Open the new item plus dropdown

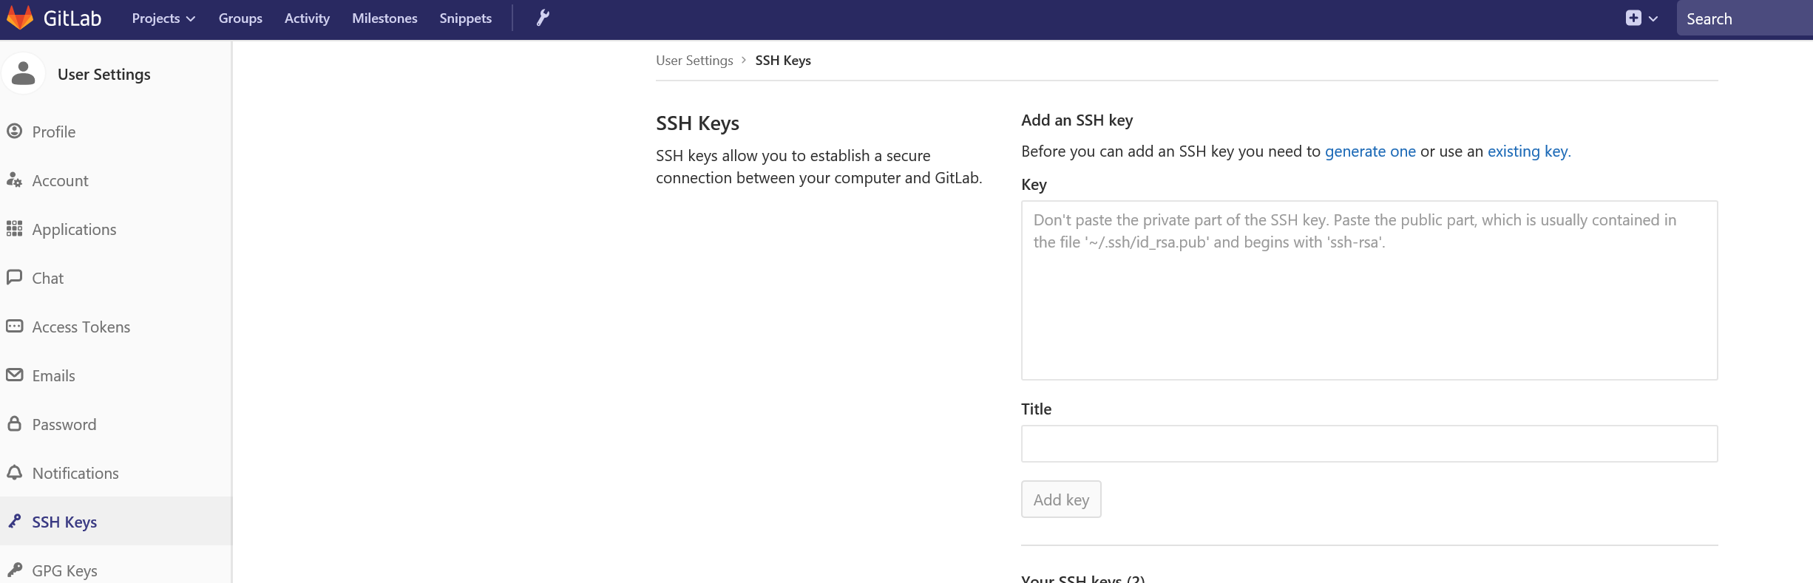click(x=1640, y=18)
